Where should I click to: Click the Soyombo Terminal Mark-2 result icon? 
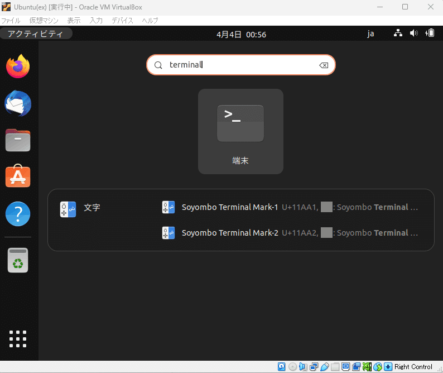point(168,233)
